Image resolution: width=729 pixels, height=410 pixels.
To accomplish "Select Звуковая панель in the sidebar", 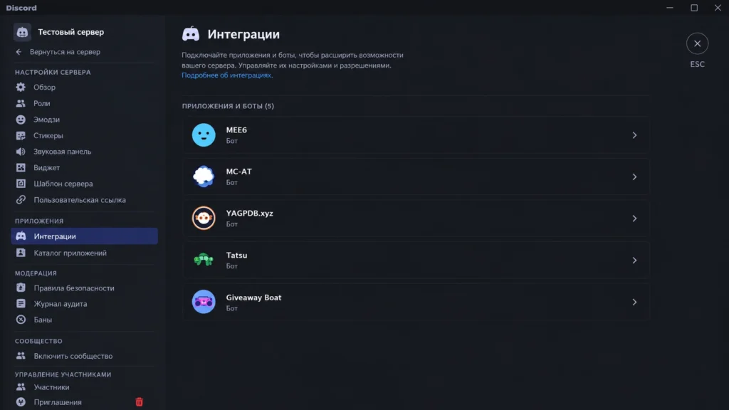I will point(84,152).
